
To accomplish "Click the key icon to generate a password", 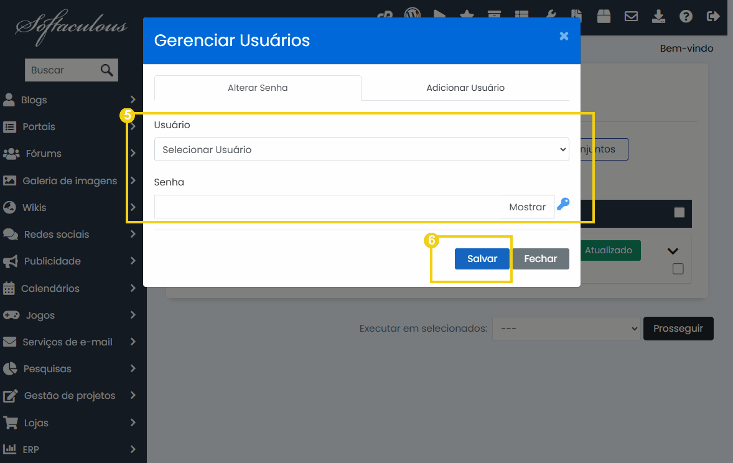I will 563,204.
